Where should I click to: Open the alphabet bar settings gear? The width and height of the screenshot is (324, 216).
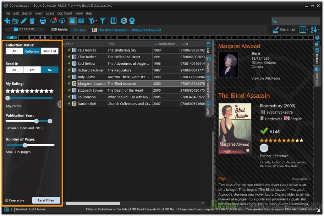tap(317, 37)
